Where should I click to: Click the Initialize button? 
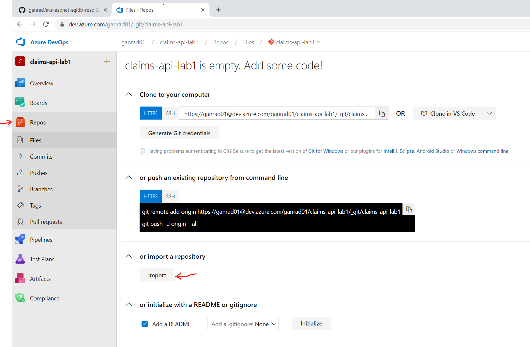pos(311,323)
